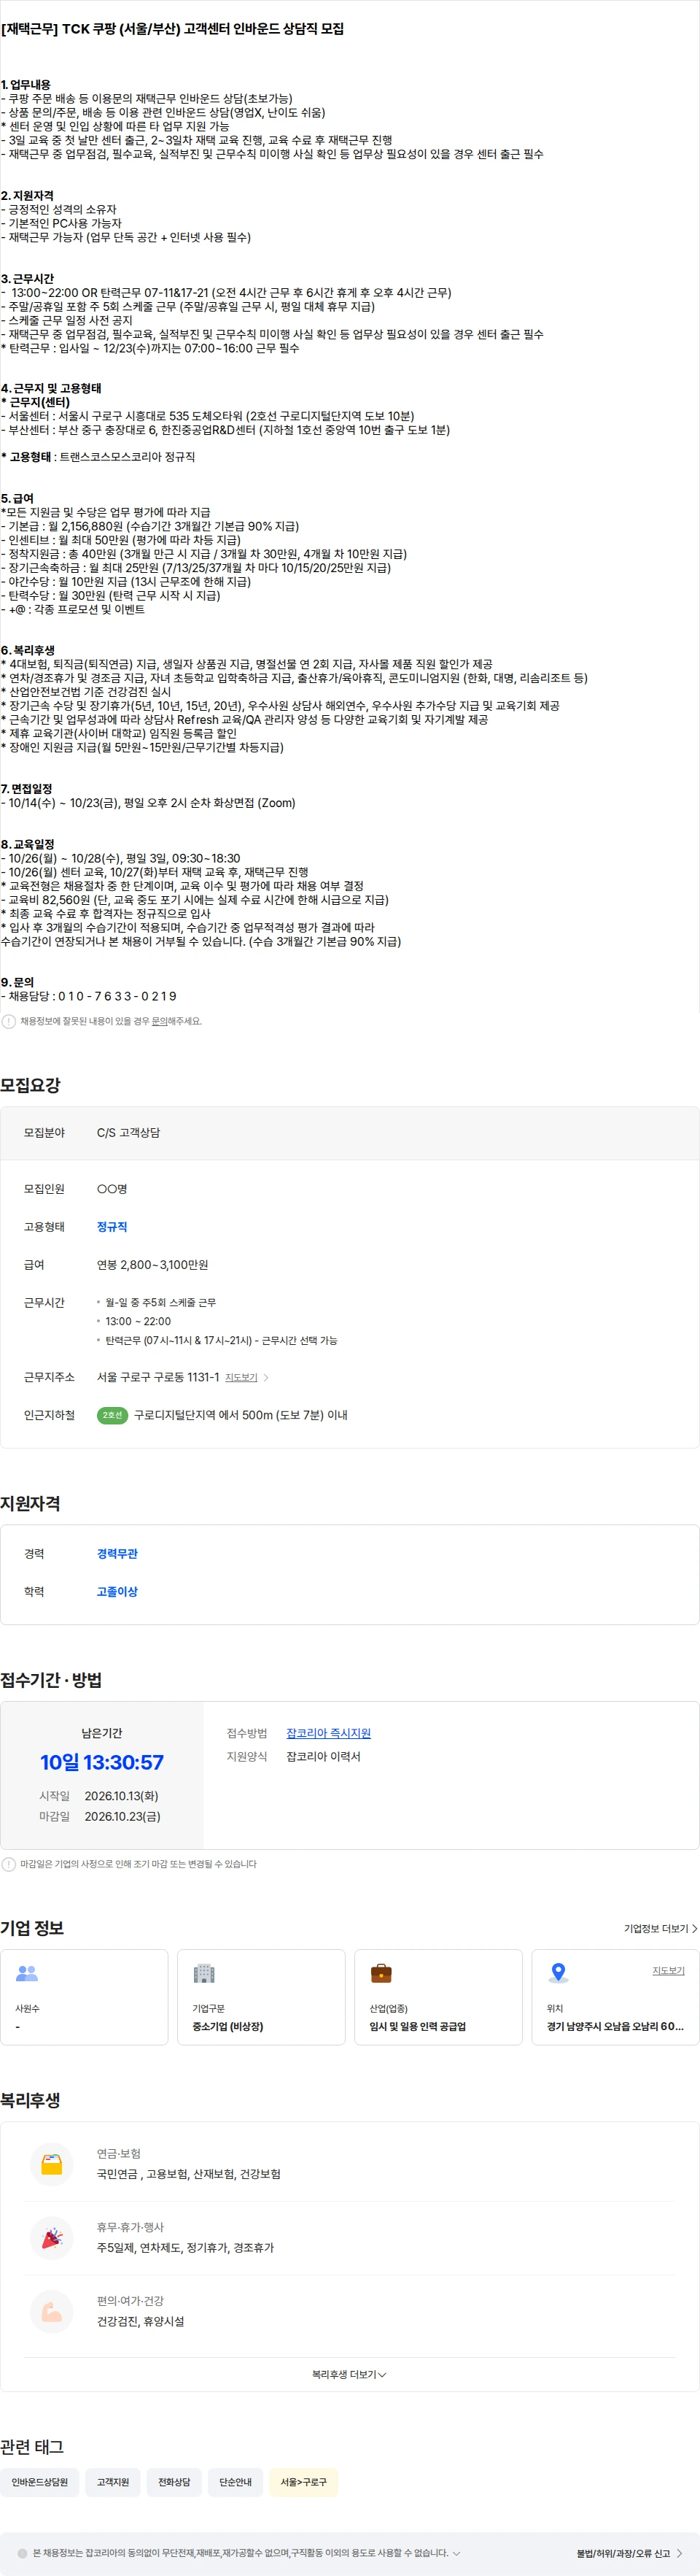
Task: Click the 마감일 2026.10.23(금) text
Action: coord(100,1816)
